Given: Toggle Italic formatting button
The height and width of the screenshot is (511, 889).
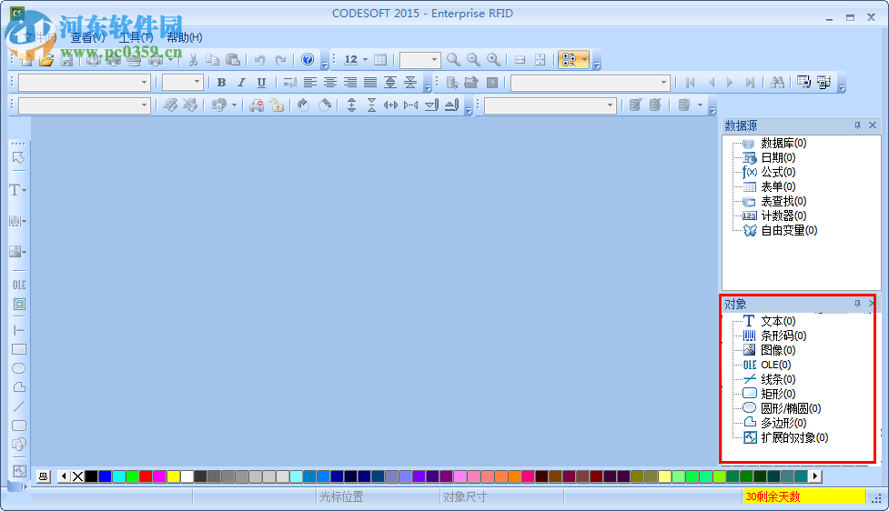Looking at the screenshot, I should click(241, 83).
